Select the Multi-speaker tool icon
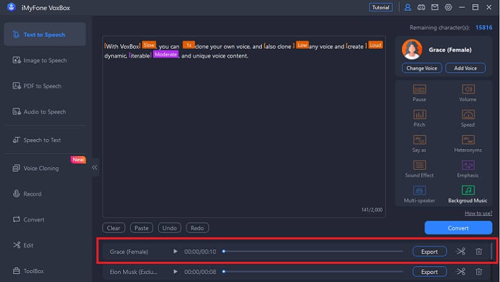Image resolution: width=500 pixels, height=282 pixels. pos(420,191)
